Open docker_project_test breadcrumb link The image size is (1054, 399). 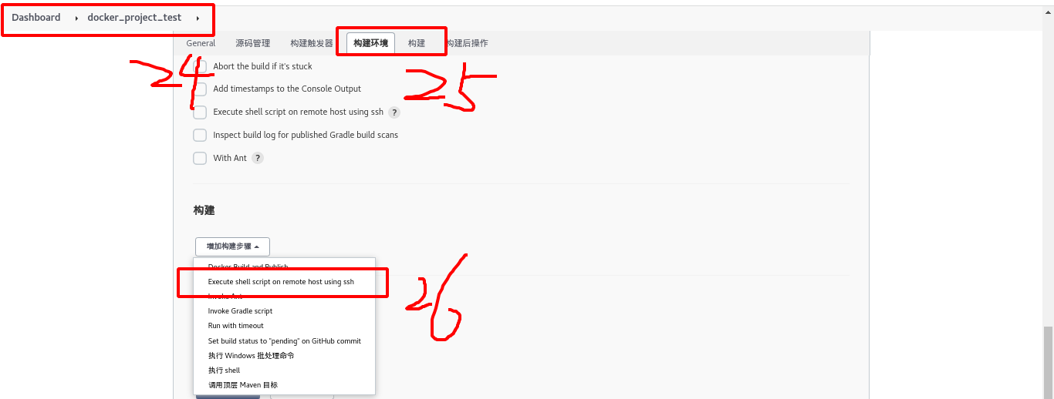click(x=134, y=18)
